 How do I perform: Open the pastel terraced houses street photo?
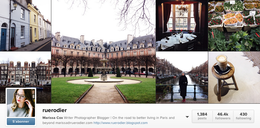[25, 26]
